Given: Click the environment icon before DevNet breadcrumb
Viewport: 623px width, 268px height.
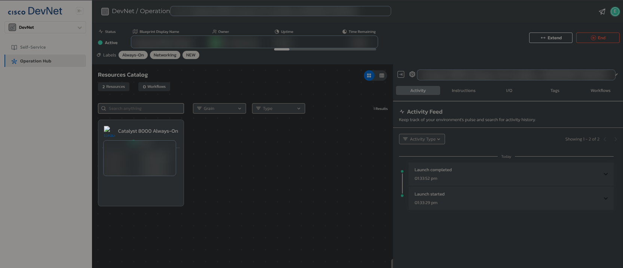Looking at the screenshot, I should [105, 11].
